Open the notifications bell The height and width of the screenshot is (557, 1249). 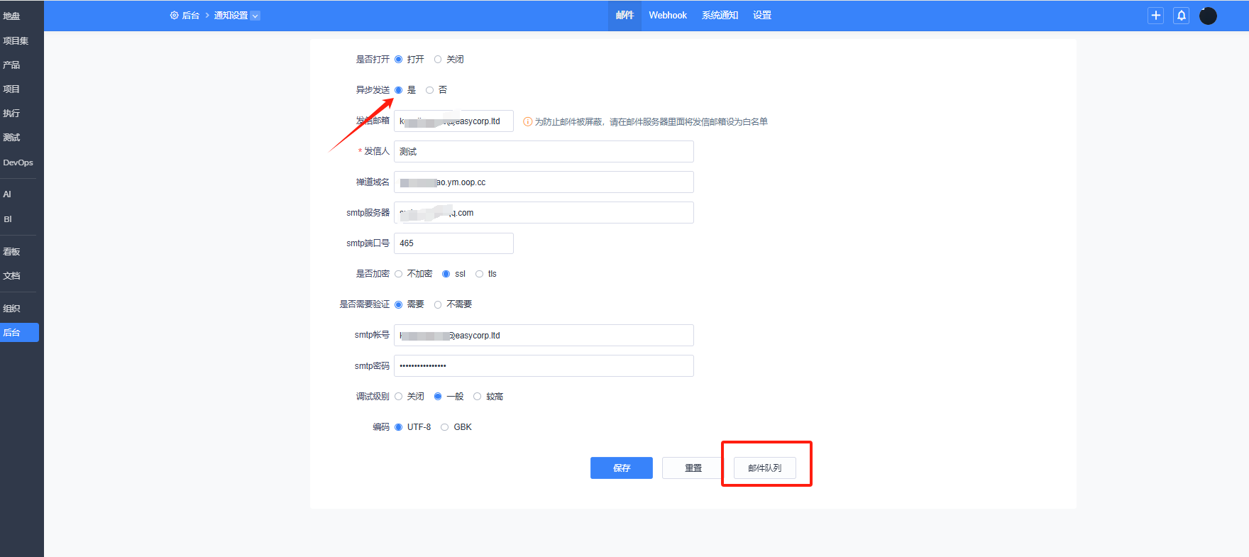click(x=1182, y=16)
